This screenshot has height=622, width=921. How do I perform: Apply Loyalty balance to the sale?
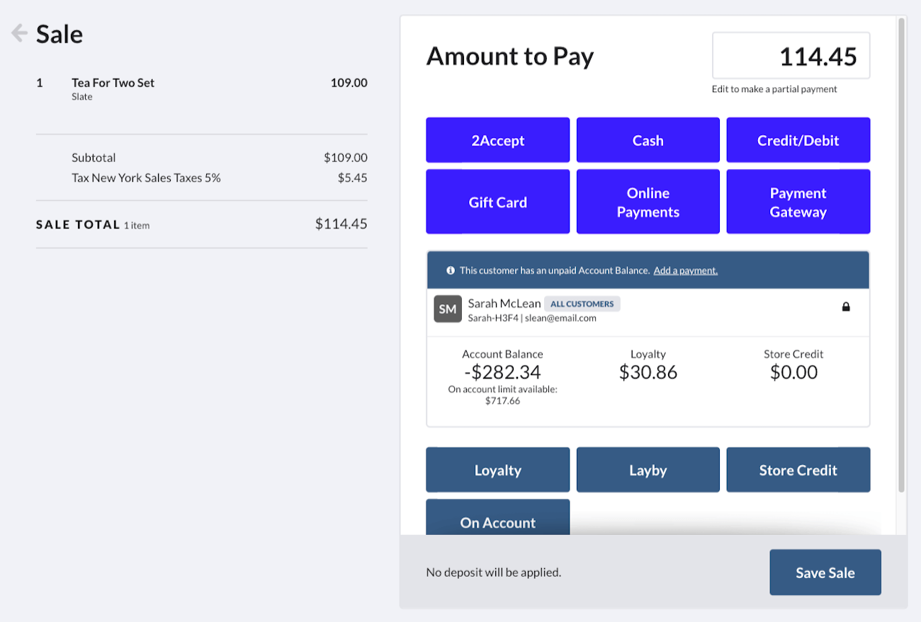click(497, 469)
